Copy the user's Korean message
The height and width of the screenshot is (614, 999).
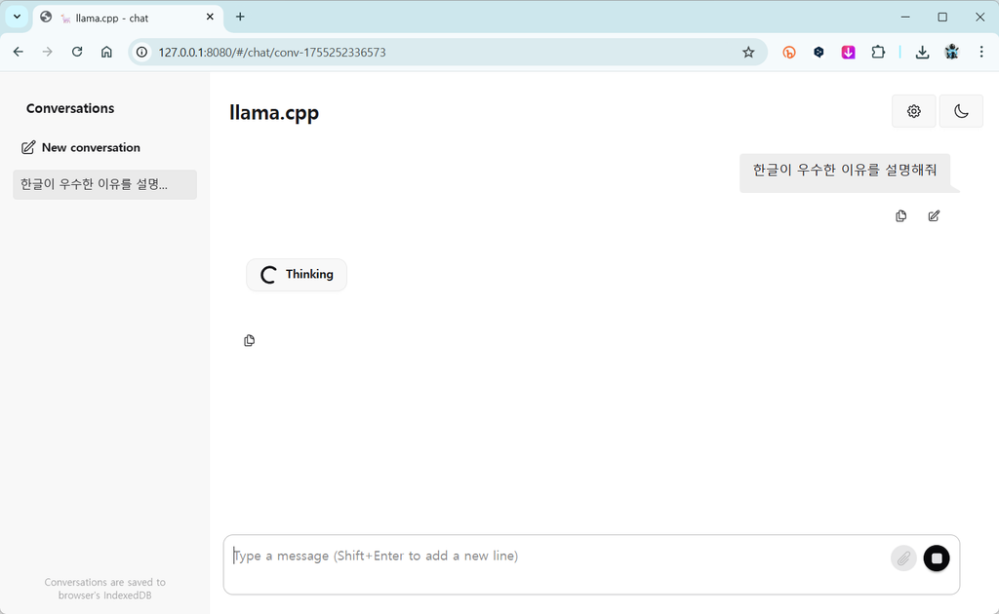(900, 215)
